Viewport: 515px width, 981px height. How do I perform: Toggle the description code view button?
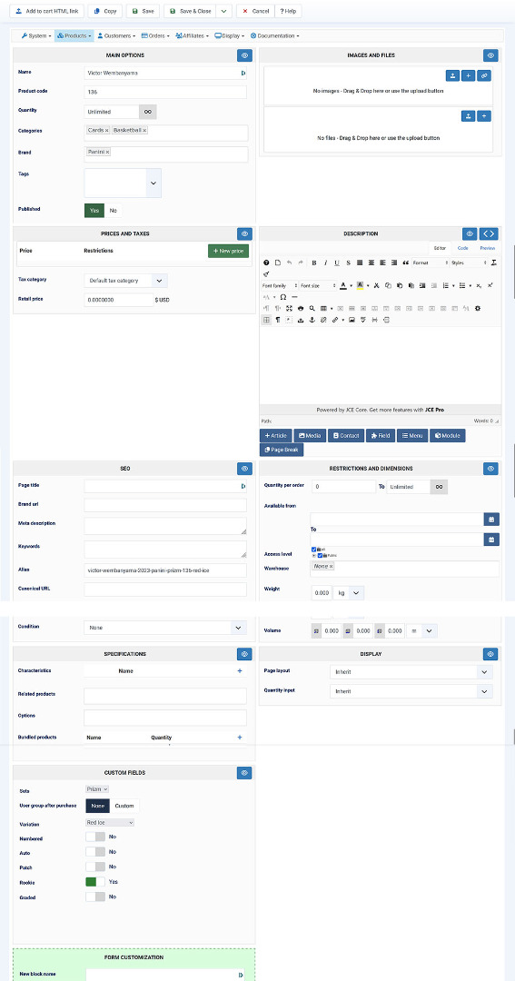coord(490,233)
